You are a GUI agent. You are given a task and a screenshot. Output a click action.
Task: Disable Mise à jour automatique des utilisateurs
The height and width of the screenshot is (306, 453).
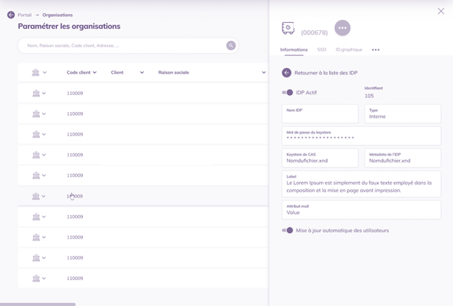287,231
